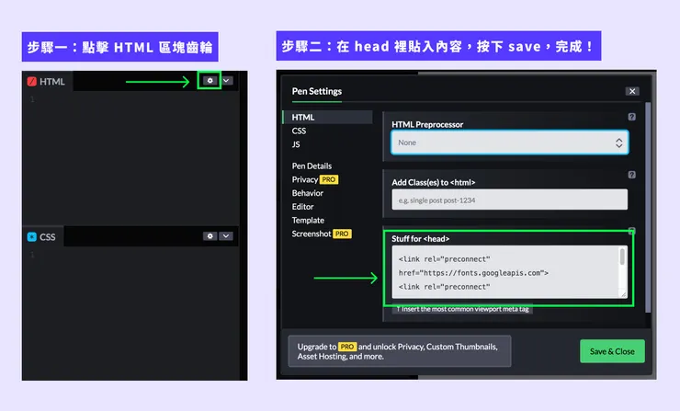The height and width of the screenshot is (411, 680).
Task: Select CSS tab in Pen Settings
Action: [299, 131]
